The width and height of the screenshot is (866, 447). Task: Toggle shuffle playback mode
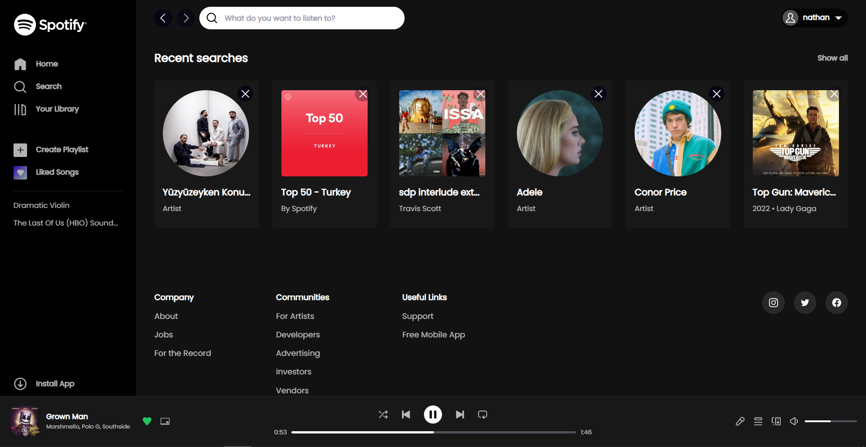tap(383, 414)
